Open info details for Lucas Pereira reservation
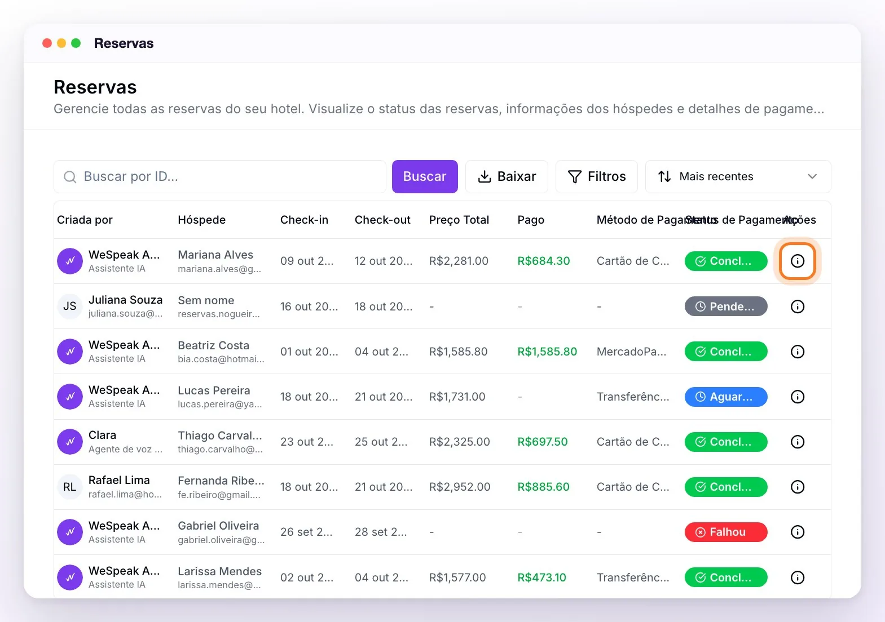 (797, 397)
